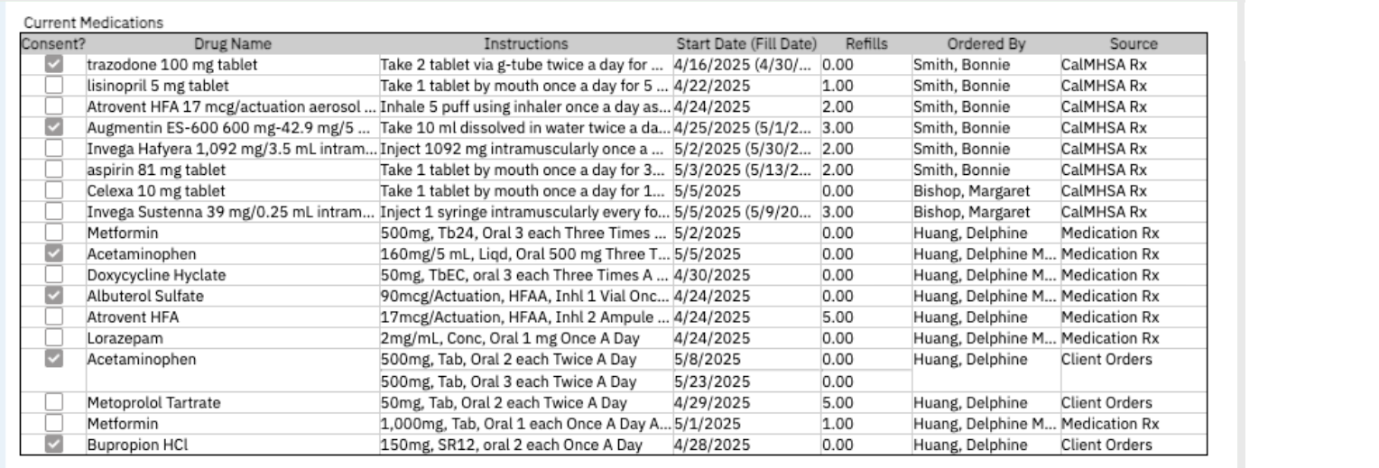Screen dimensions: 1379x468
Task: Check consent box for Metoprolol Tartrate
Action: tap(54, 402)
